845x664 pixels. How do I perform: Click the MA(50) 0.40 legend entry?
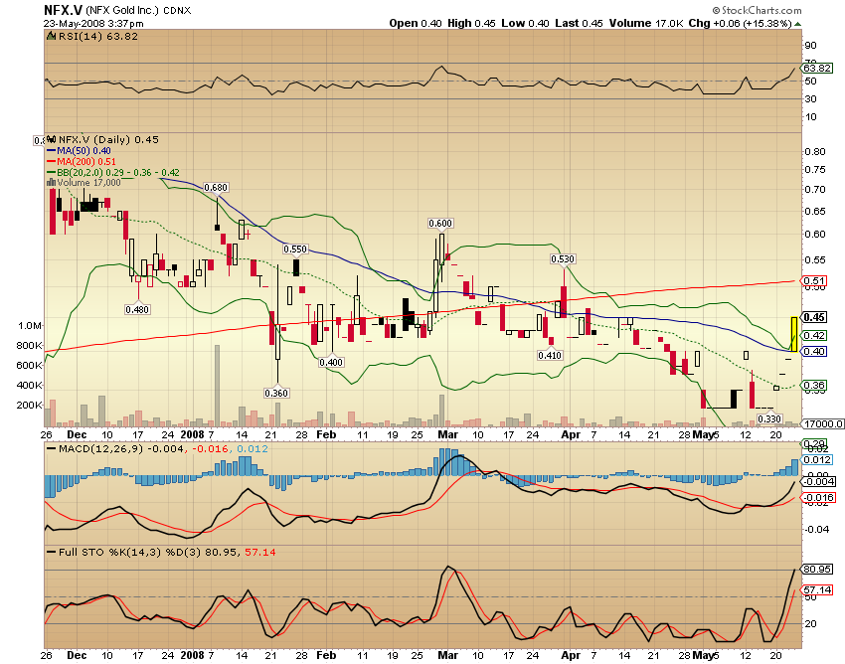(x=79, y=151)
